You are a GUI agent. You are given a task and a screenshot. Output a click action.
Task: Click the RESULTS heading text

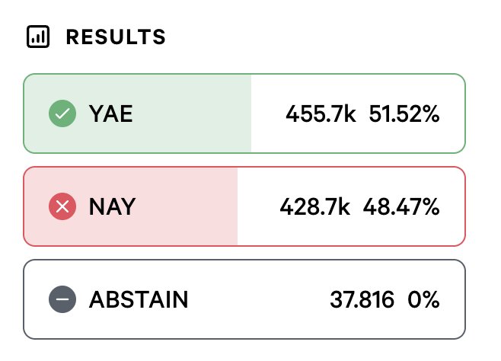click(x=116, y=37)
